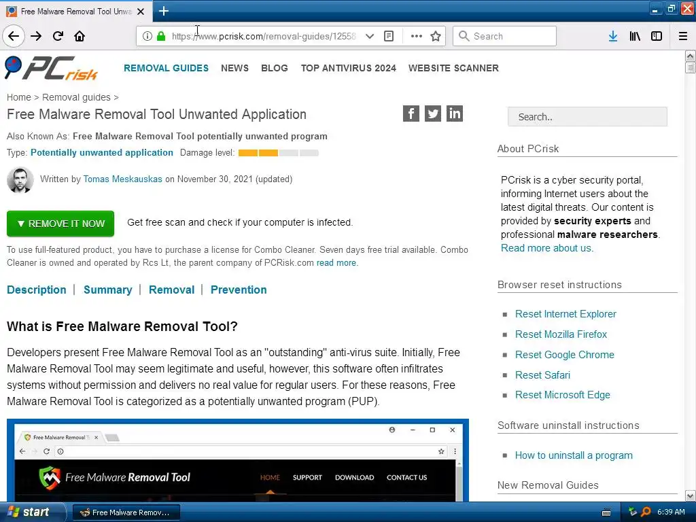Show sidebars icon in toolbar
Image resolution: width=696 pixels, height=522 pixels.
click(657, 36)
